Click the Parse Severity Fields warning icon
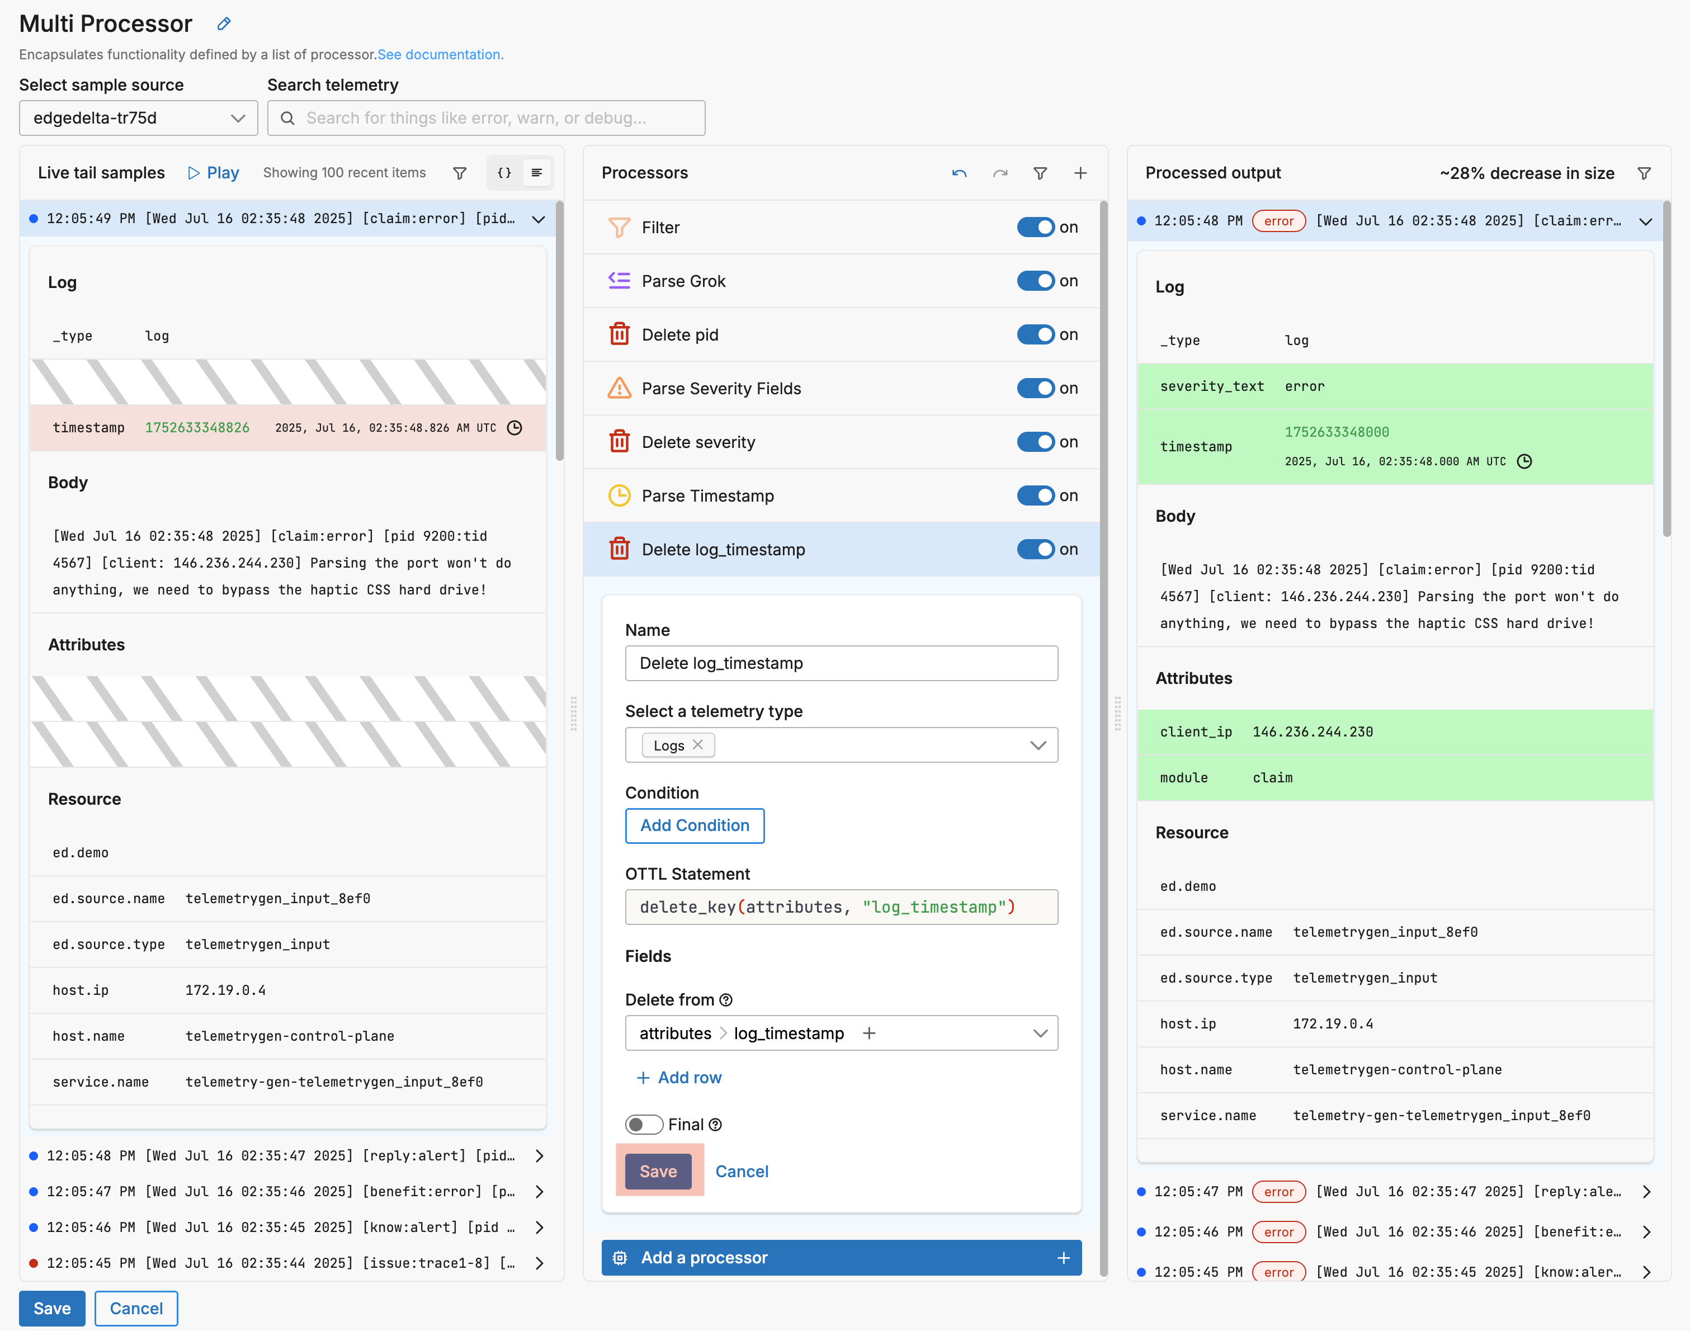 (x=620, y=388)
